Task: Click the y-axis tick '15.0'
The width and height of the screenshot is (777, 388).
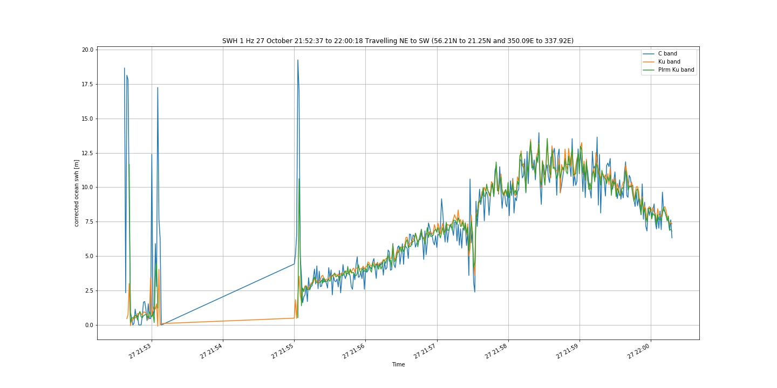Action: click(87, 119)
